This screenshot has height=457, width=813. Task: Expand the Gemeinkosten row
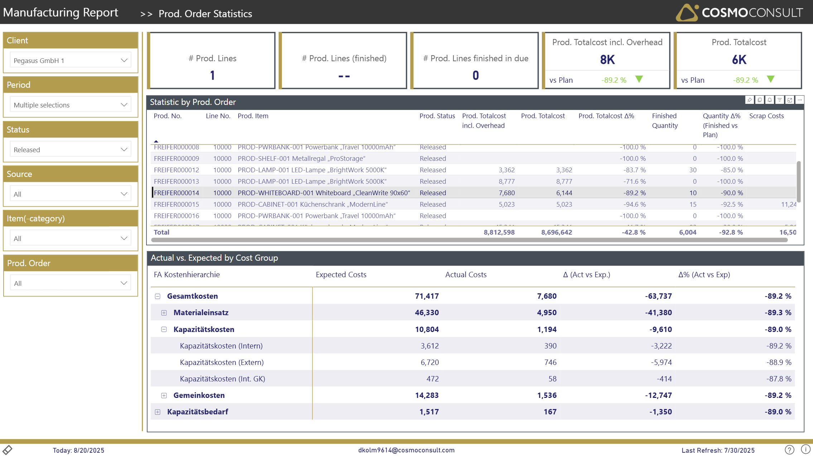click(164, 395)
